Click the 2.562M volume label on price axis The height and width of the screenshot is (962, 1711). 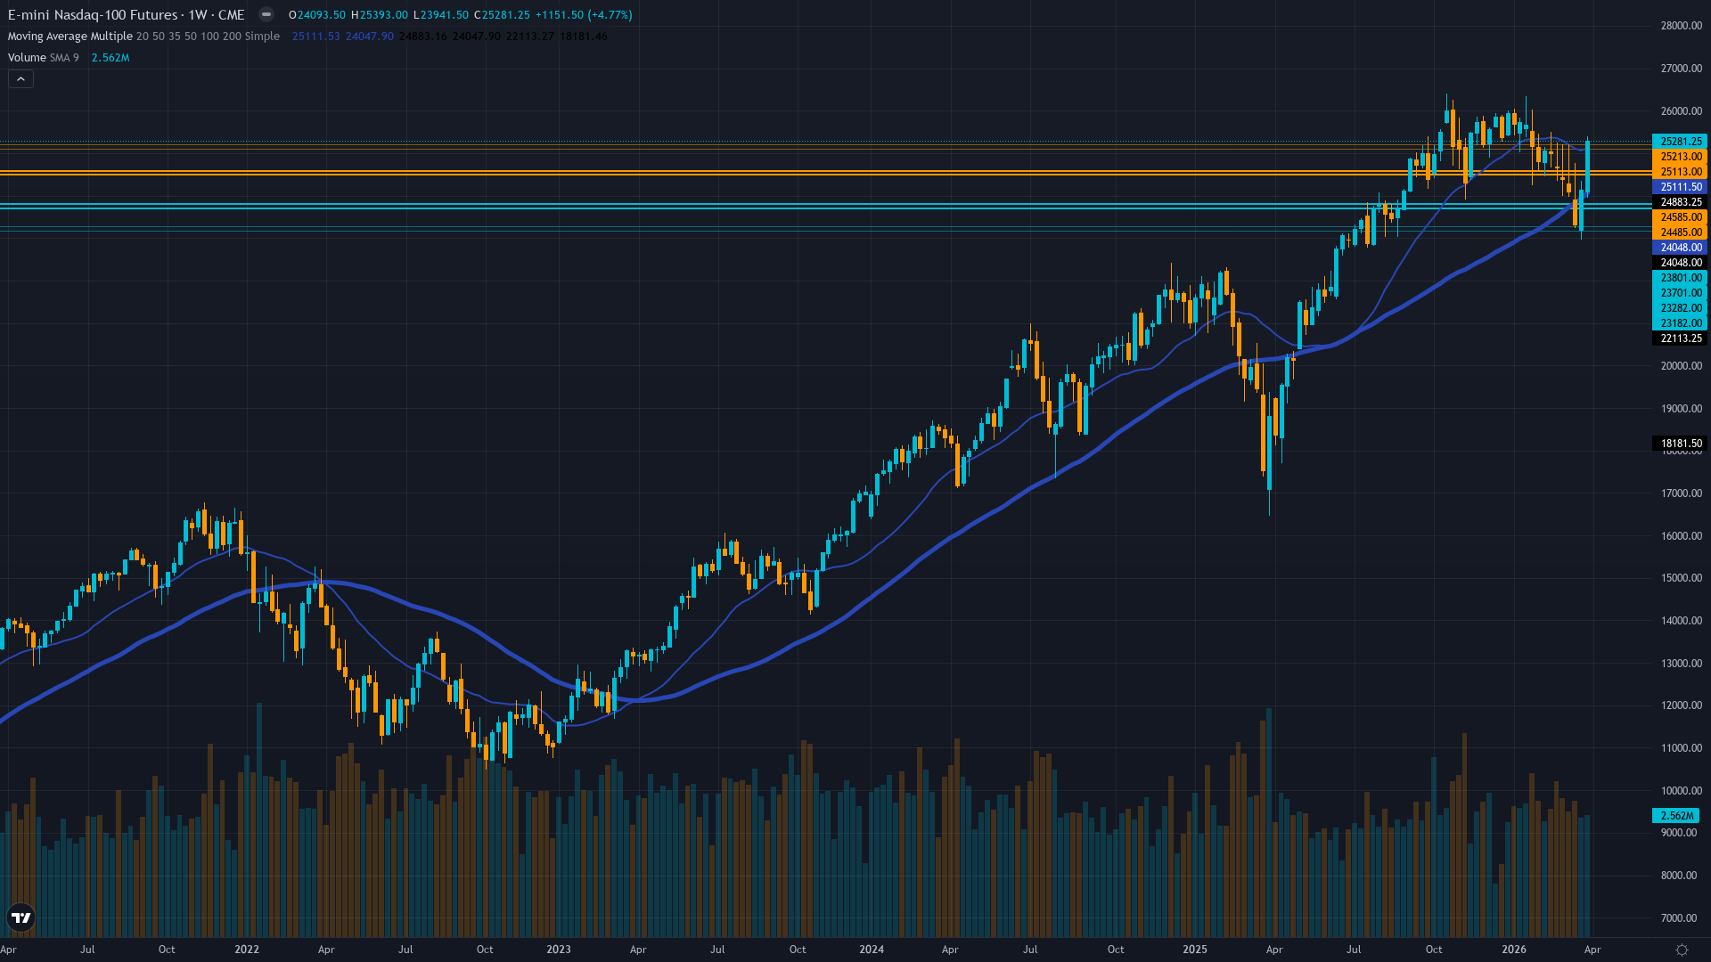pos(1676,816)
